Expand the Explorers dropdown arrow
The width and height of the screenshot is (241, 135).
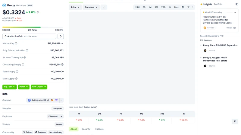tap(61, 116)
